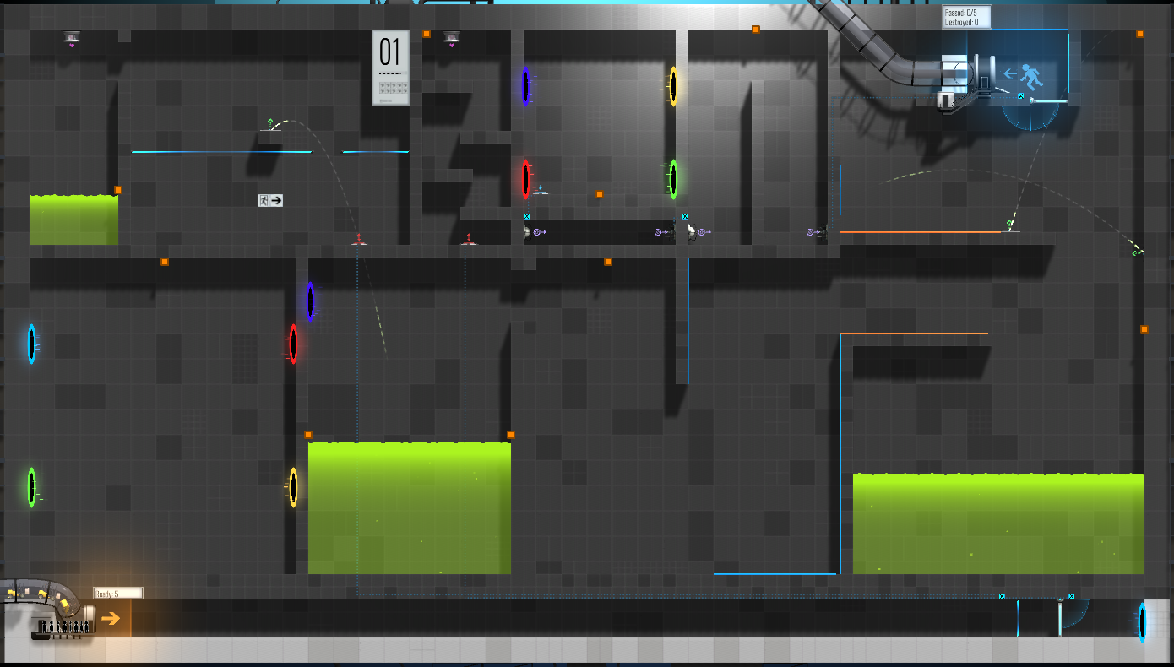Click the ceiling dispenser in the top-left corner
This screenshot has height=667, width=1174.
click(72, 37)
